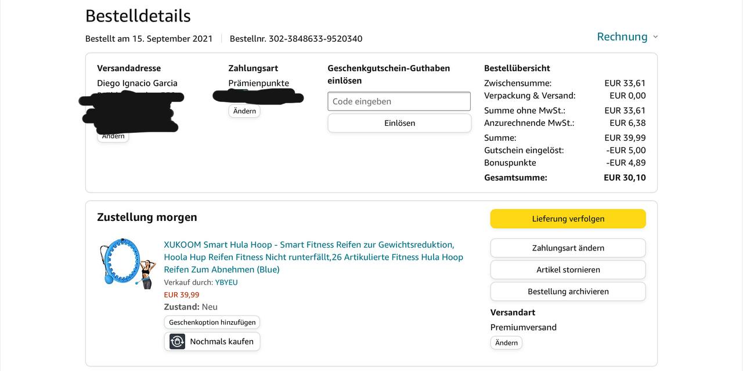Open the Rechnung invoice link
This screenshot has width=743, height=371.
coord(622,37)
